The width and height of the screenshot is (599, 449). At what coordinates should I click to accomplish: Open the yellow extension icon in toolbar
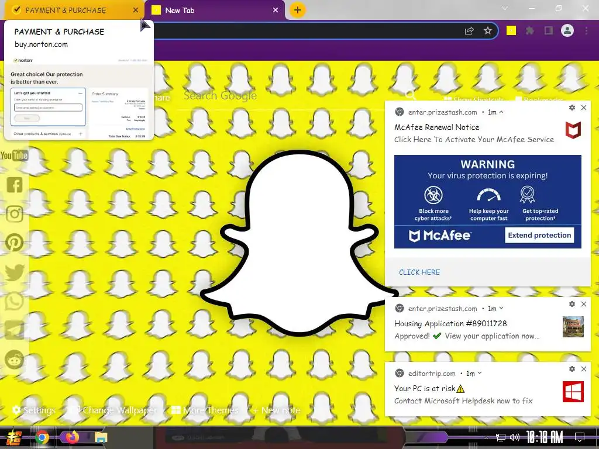511,30
